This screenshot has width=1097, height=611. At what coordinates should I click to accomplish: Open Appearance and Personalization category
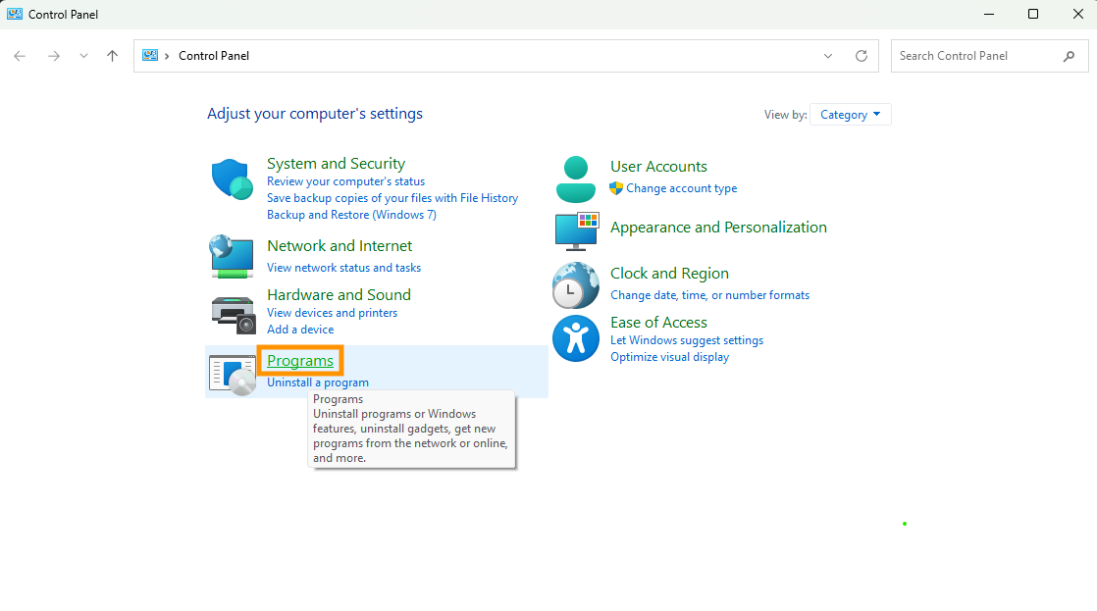coord(718,228)
